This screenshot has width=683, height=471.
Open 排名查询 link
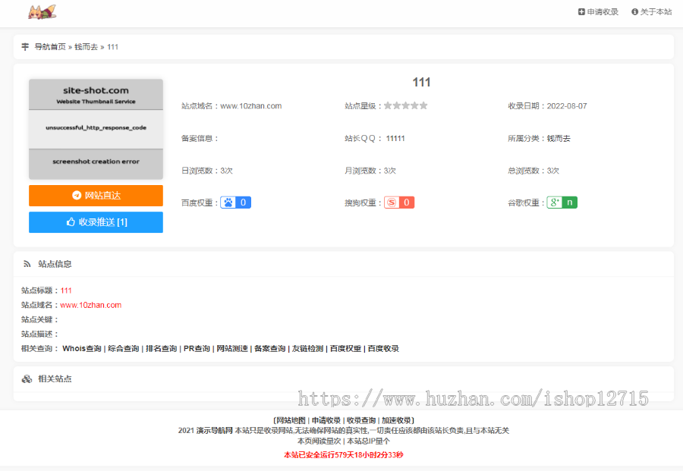pos(161,349)
